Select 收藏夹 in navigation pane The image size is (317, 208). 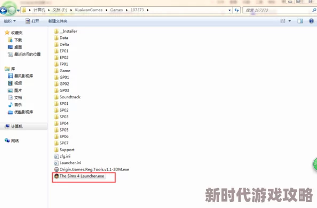[13, 33]
